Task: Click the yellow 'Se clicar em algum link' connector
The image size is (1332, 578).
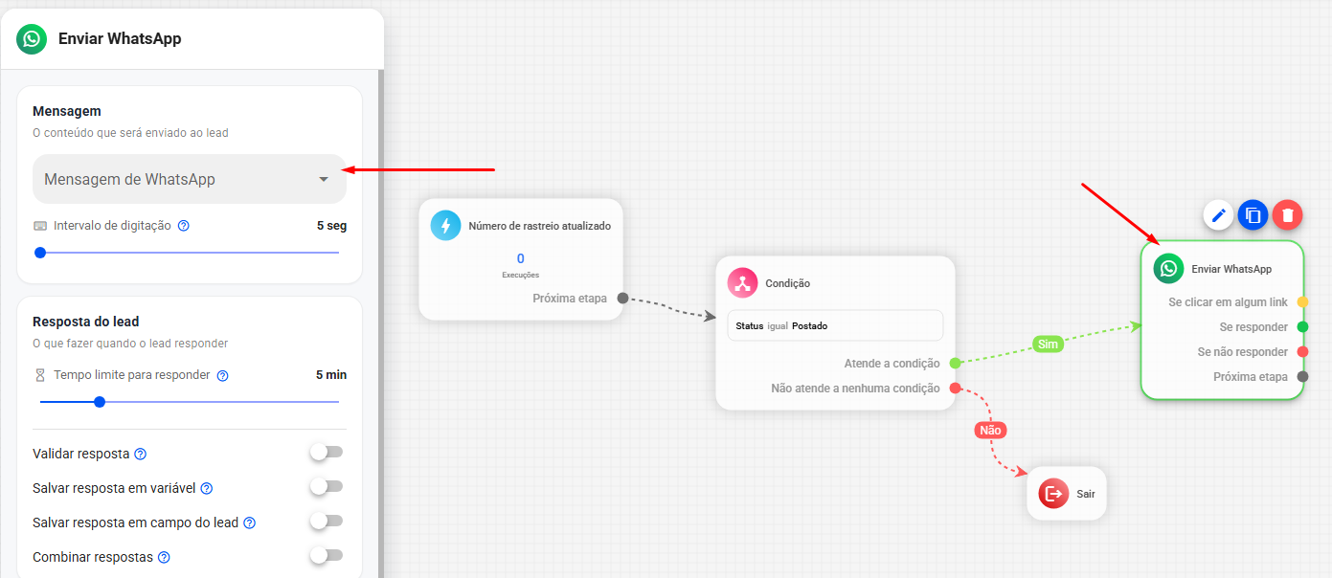Action: tap(1302, 301)
